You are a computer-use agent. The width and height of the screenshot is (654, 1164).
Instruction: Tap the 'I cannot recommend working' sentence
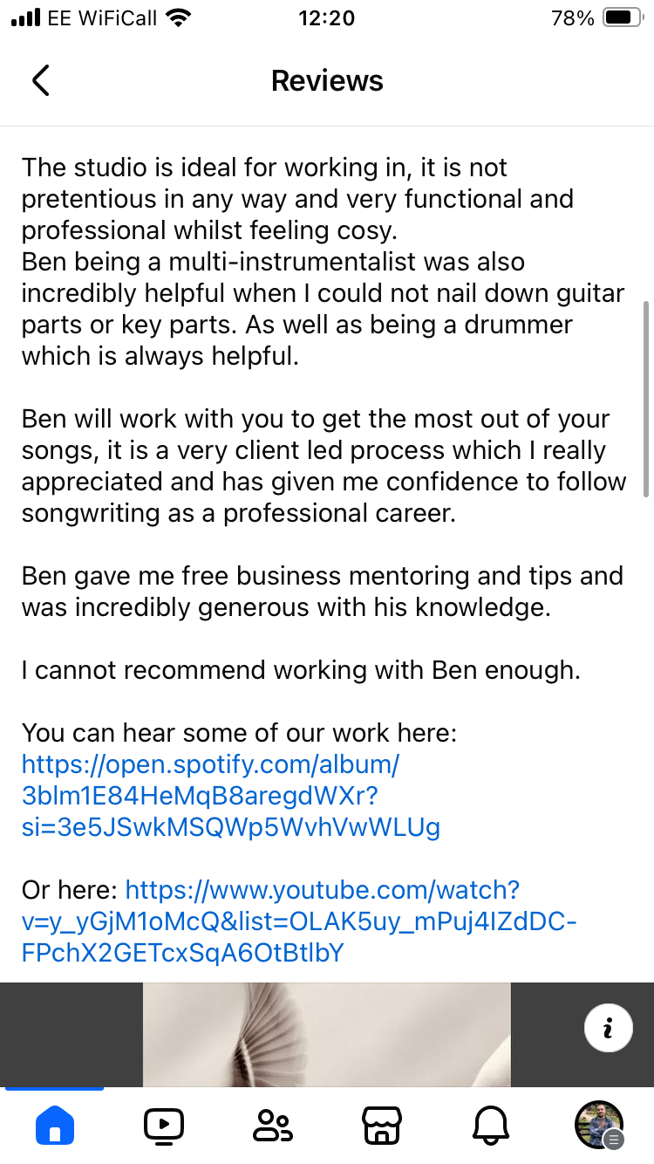(x=301, y=670)
